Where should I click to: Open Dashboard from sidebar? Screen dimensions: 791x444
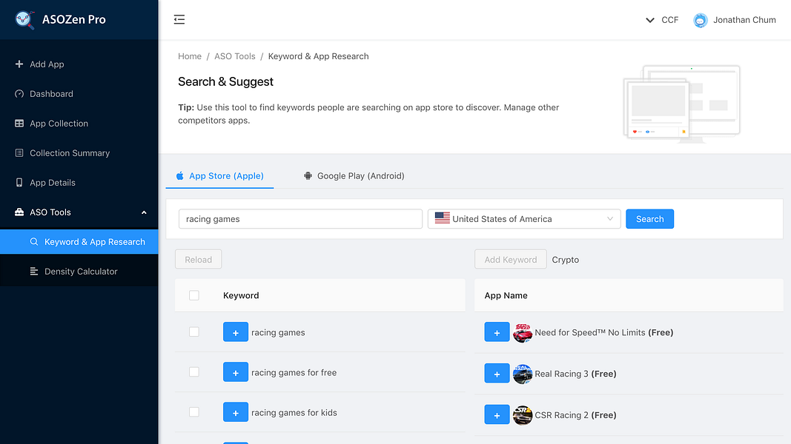pyautogui.click(x=79, y=94)
